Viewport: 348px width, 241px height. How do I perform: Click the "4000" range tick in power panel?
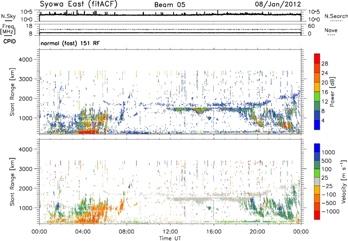(25, 60)
